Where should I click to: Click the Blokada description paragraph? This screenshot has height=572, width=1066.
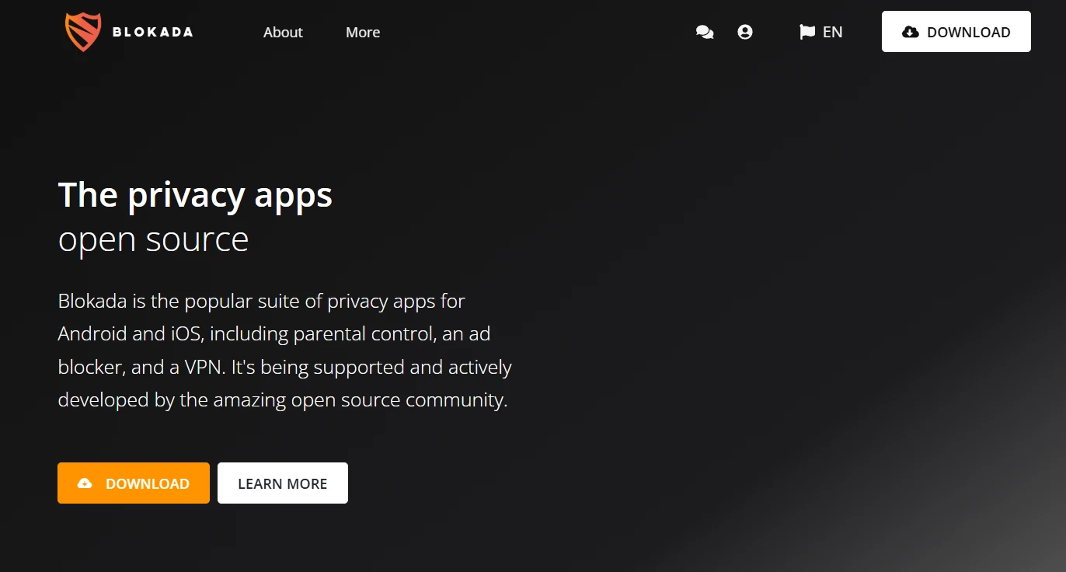pyautogui.click(x=285, y=351)
